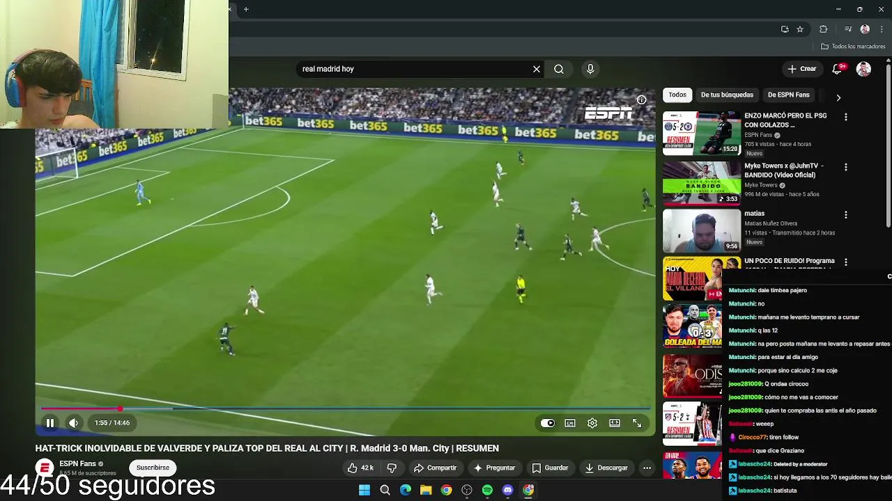
Task: Open the Windows Start menu
Action: pos(364,490)
